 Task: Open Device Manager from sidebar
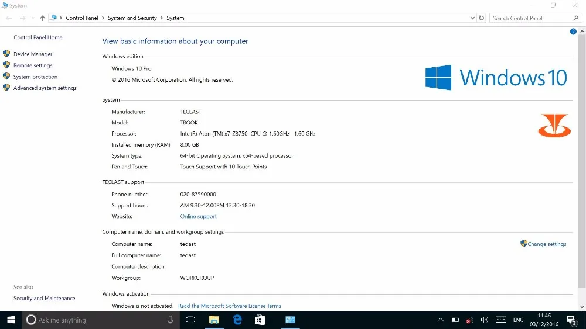point(33,54)
